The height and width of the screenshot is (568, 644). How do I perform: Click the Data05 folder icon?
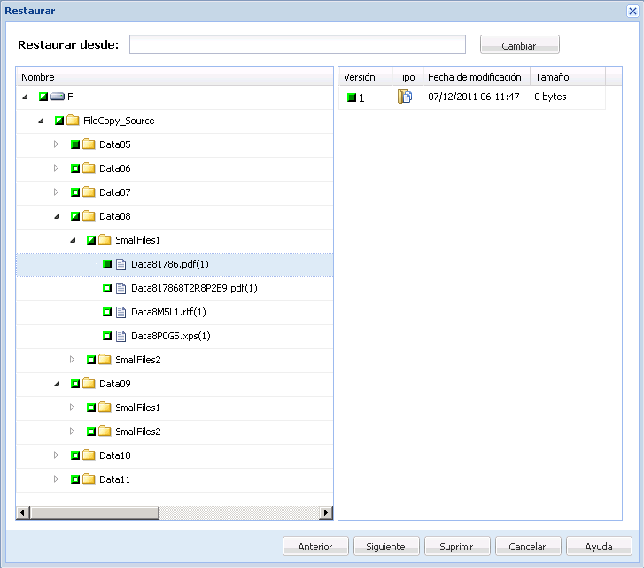pyautogui.click(x=89, y=144)
